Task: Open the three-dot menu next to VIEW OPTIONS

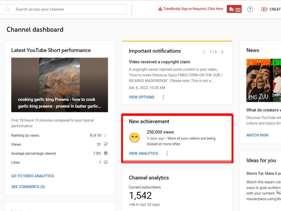Action: 163,97
